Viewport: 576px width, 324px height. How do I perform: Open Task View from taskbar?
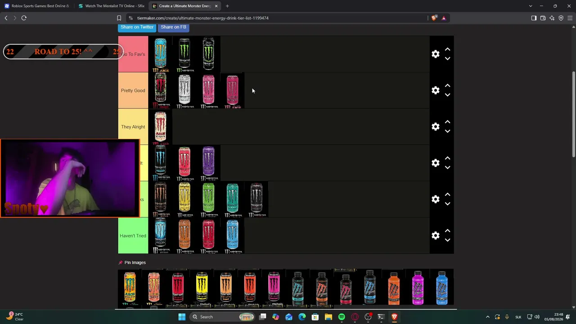[262, 317]
